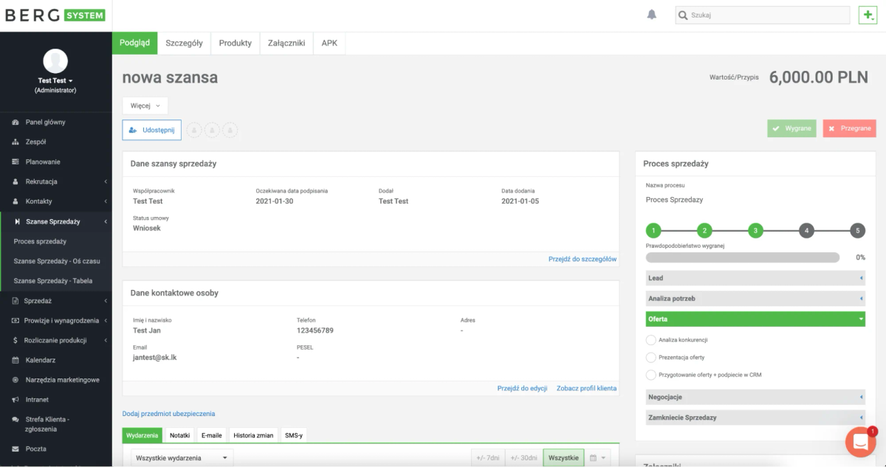Open the Test Test user menu

tap(55, 80)
